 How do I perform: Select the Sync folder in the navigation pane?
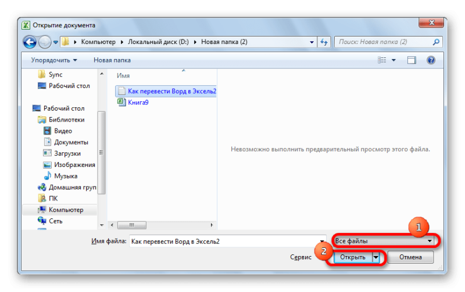[50, 75]
